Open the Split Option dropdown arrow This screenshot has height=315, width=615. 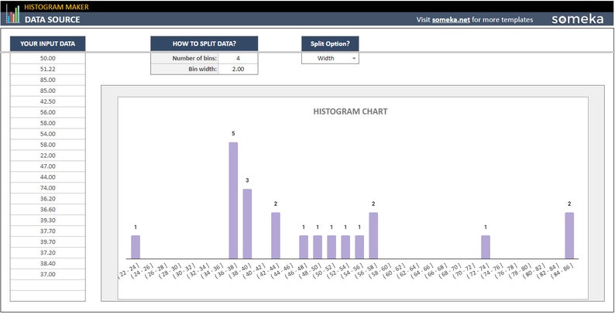[354, 58]
